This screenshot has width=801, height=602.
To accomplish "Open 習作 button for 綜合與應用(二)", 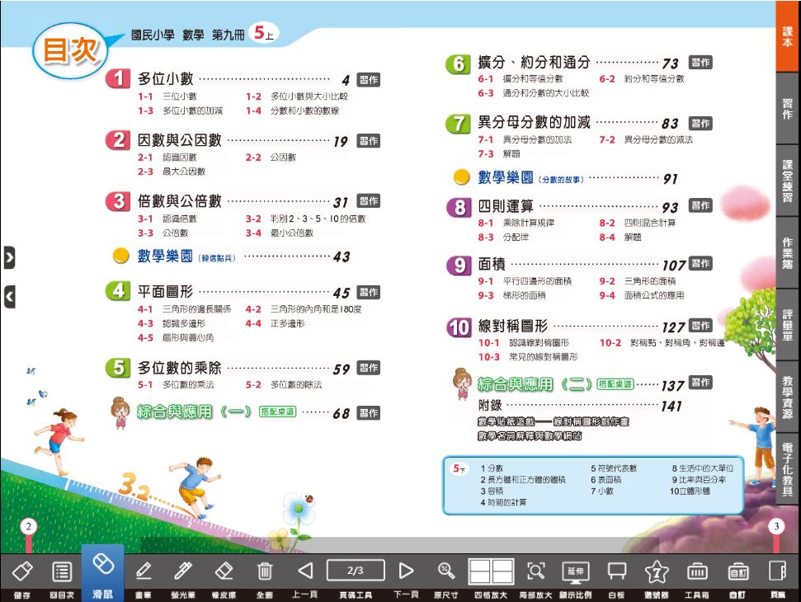I will (x=700, y=382).
